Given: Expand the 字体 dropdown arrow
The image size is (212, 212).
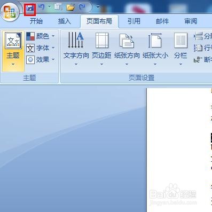Looking at the screenshot, I should coord(53,48).
